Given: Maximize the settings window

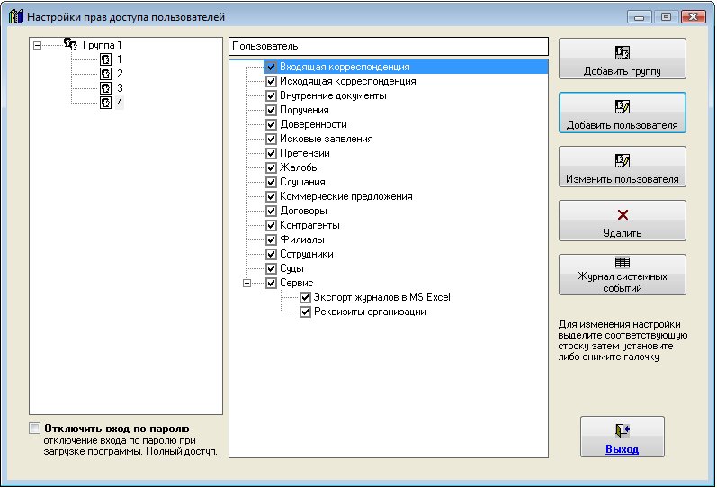Looking at the screenshot, I should pyautogui.click(x=666, y=17).
